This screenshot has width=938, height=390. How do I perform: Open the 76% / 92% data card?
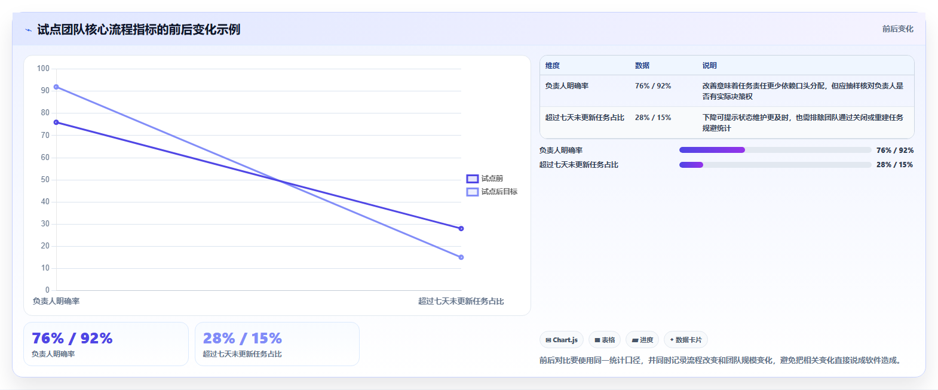coord(106,344)
